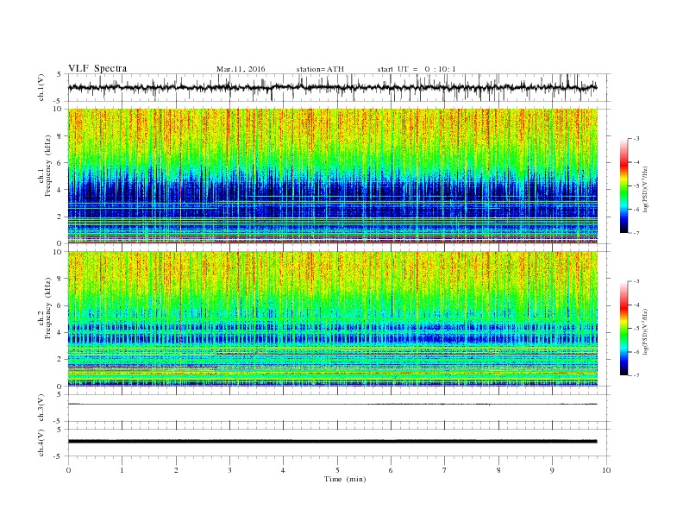This screenshot has width=683, height=528.
Task: Click the color scale bar beside ch.2 spectrogram
Action: pyautogui.click(x=624, y=329)
